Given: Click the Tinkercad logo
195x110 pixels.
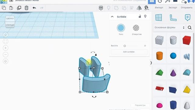Looking at the screenshot, I should 4,2.
